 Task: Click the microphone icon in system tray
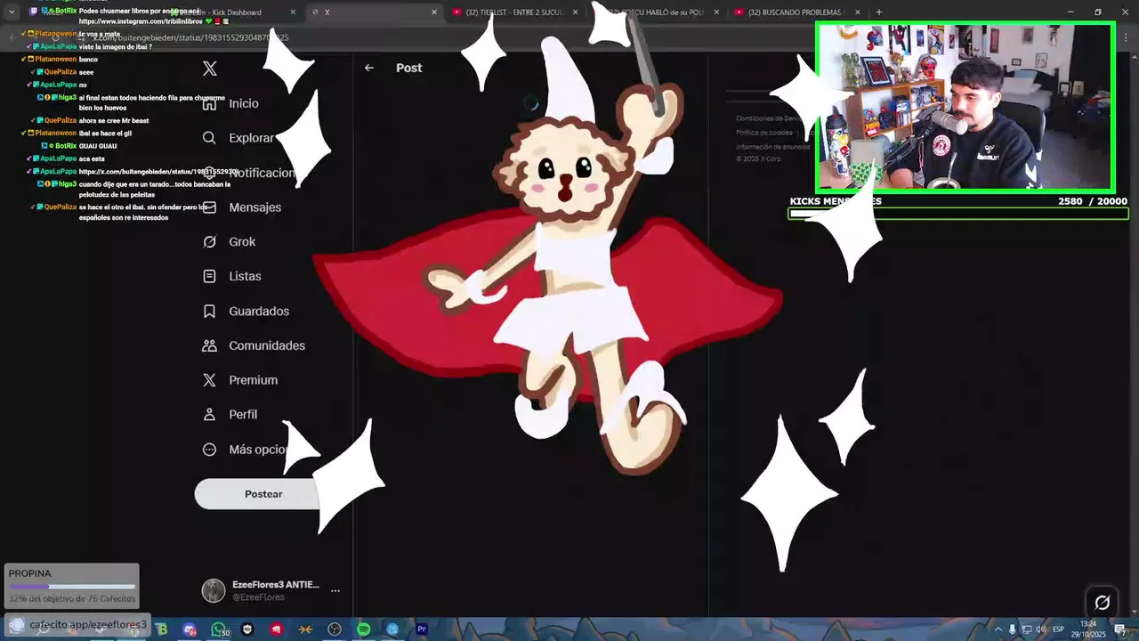1012,629
